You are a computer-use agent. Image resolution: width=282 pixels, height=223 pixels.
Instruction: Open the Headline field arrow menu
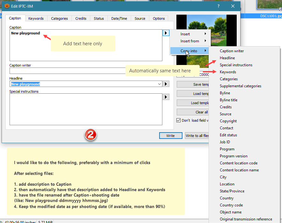(x=166, y=84)
